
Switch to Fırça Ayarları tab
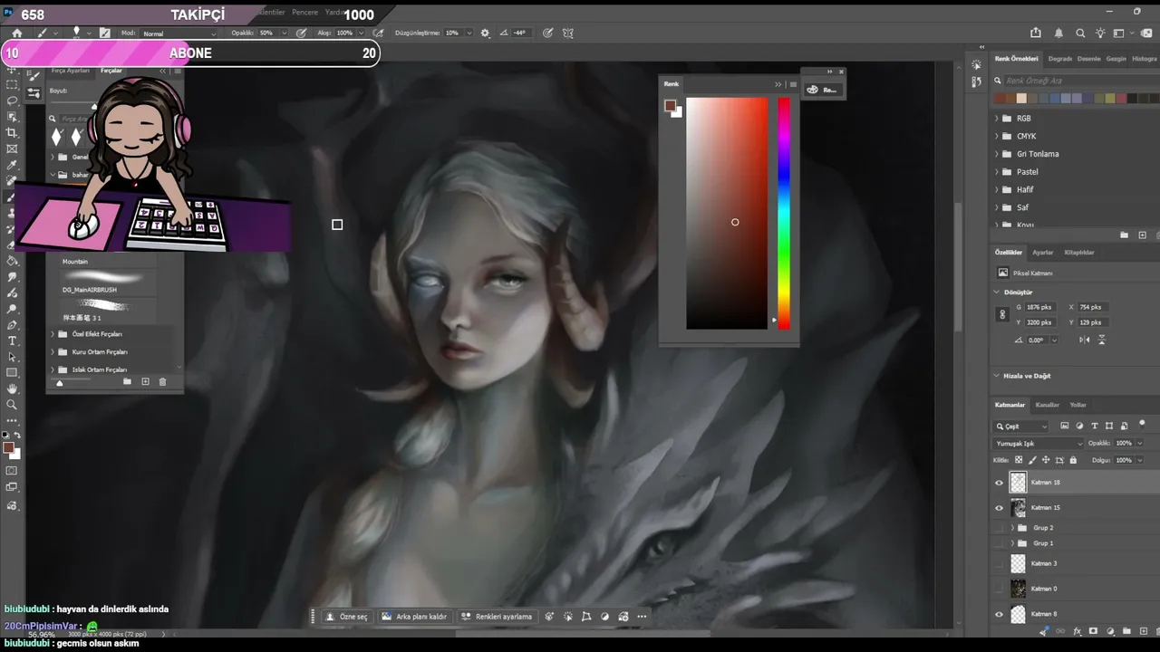71,71
